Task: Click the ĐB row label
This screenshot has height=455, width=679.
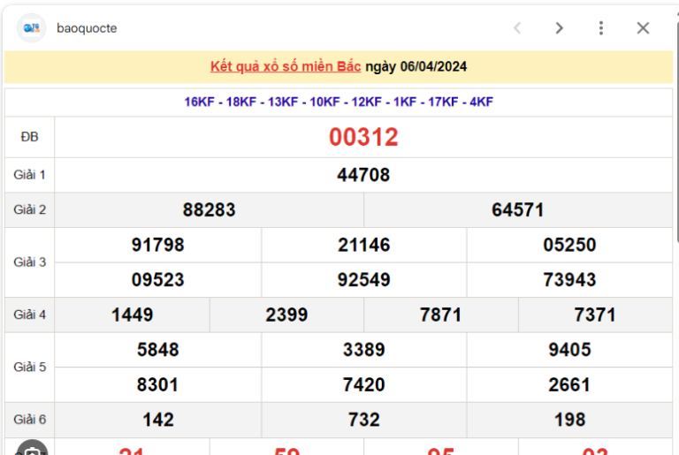Action: [x=30, y=137]
